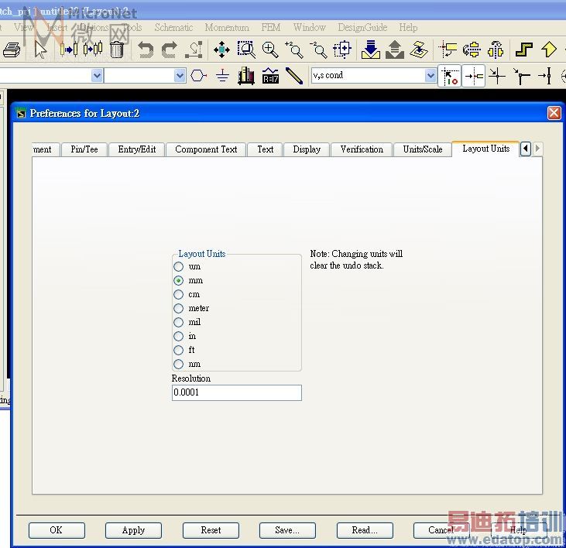Open the 'v,s cond' layer dropdown
The width and height of the screenshot is (566, 548).
point(431,76)
